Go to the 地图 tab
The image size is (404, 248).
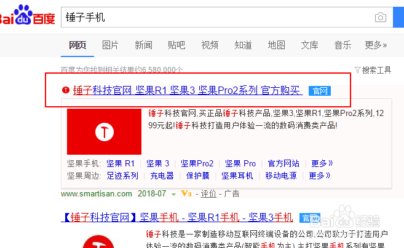click(276, 45)
